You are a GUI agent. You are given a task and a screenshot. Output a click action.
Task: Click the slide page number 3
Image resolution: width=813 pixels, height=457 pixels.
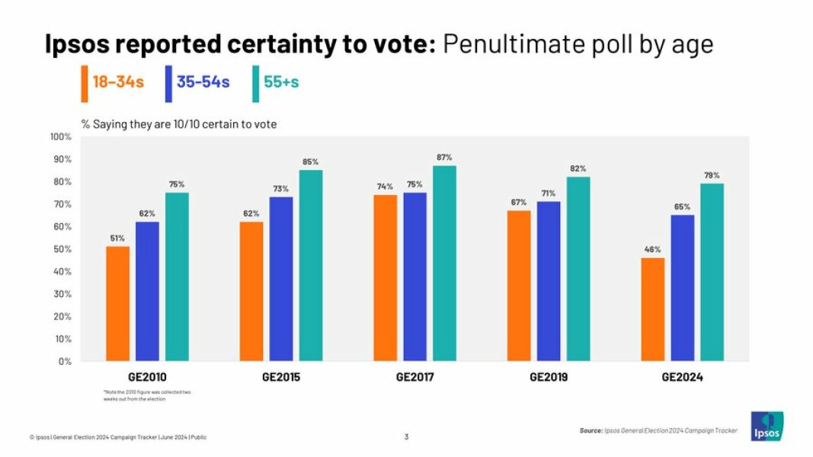[406, 436]
